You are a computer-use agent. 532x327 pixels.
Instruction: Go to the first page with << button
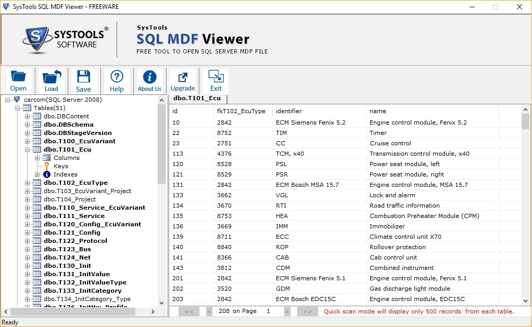(x=189, y=311)
